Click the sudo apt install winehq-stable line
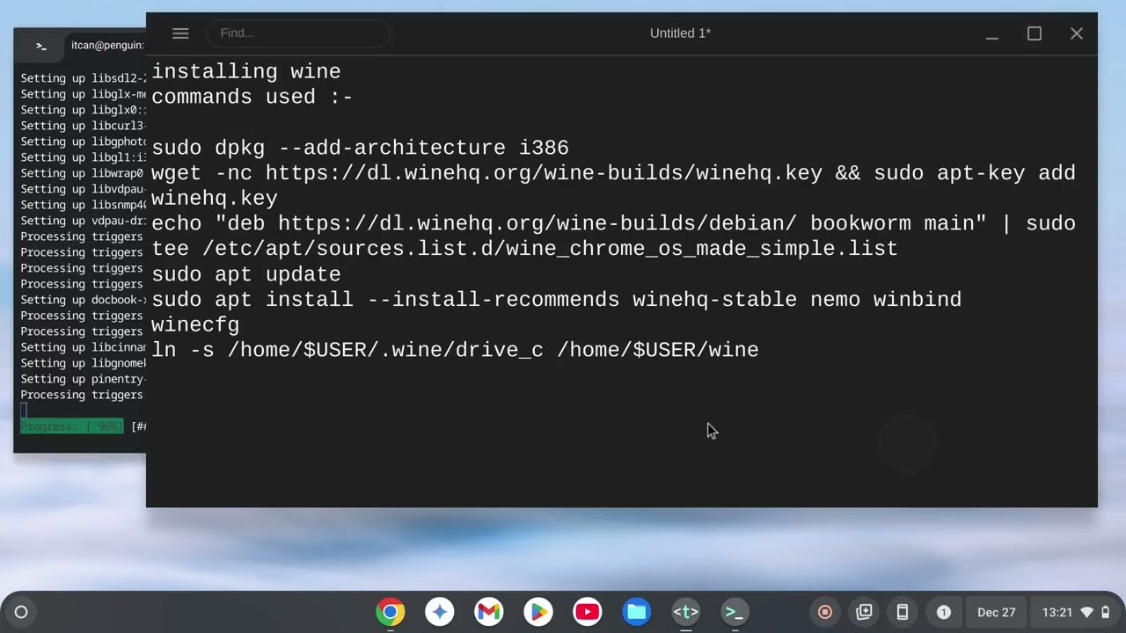1126x633 pixels. click(557, 300)
